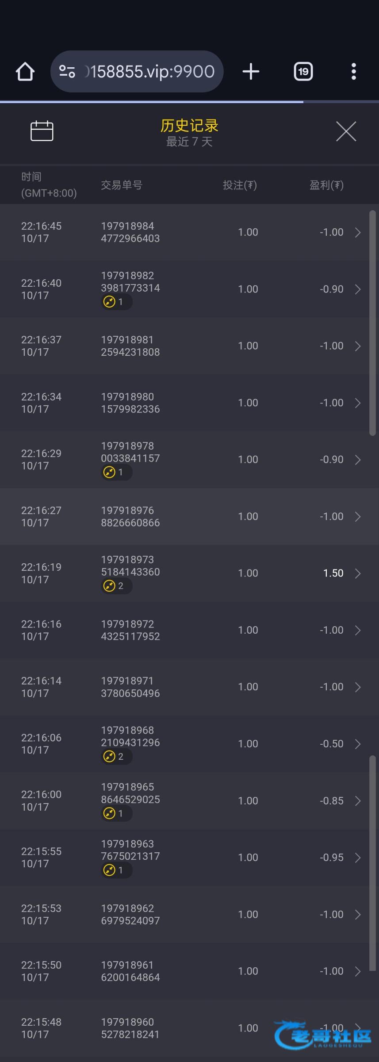The height and width of the screenshot is (1062, 379).
Task: Click the browser address bar URL
Action: pos(150,72)
